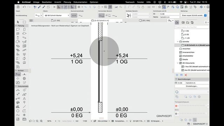Select the infinite horizontal range option
Image resolution: width=224 pixels, height=126 pixels.
(101, 15)
